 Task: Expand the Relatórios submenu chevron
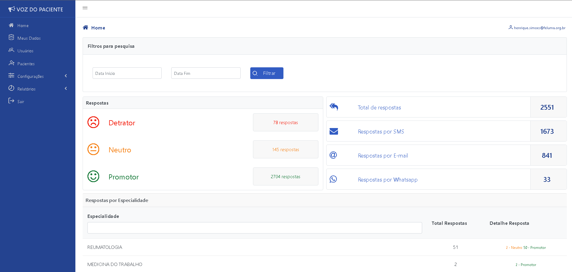(x=66, y=88)
